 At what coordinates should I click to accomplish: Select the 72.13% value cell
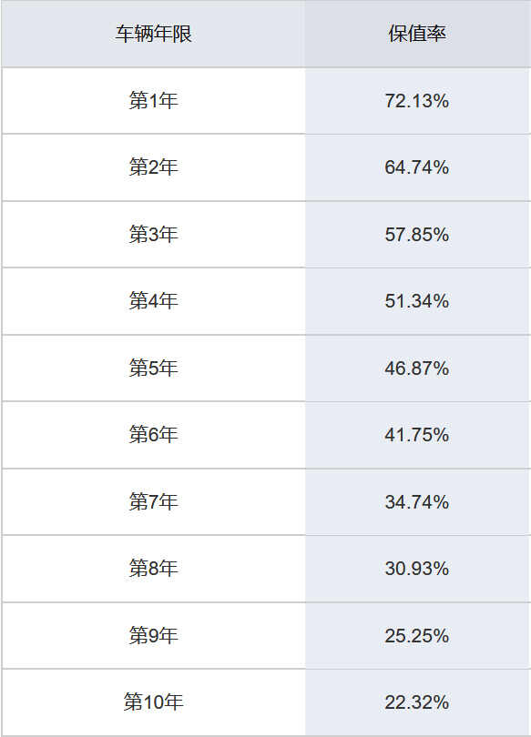pyautogui.click(x=417, y=101)
